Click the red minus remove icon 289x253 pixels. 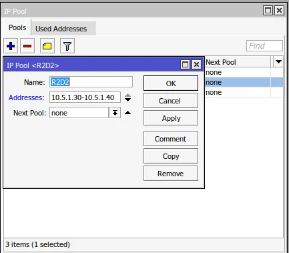click(27, 46)
